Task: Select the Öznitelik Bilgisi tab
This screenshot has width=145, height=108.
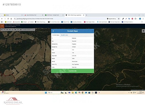Action: tap(56, 35)
